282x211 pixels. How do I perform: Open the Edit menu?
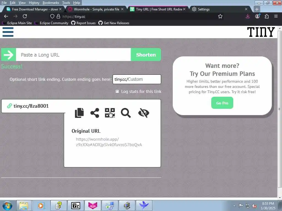pos(13,3)
